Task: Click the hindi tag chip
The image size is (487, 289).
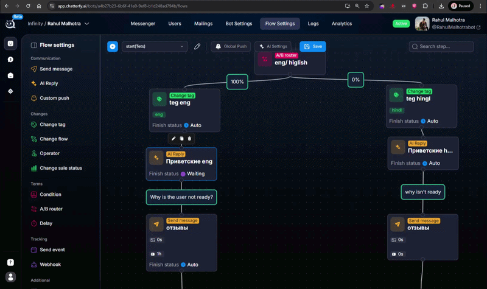Action: tap(397, 110)
